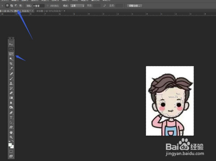Select the Custom Shape tool

coord(11,127)
